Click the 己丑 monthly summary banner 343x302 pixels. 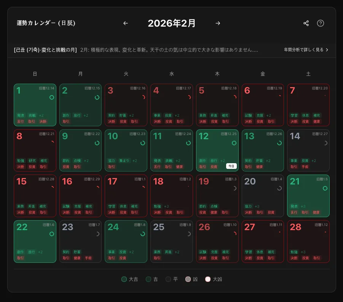click(x=152, y=49)
